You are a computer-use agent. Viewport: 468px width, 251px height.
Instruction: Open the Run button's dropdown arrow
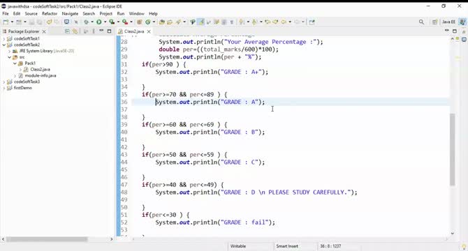[105, 22]
